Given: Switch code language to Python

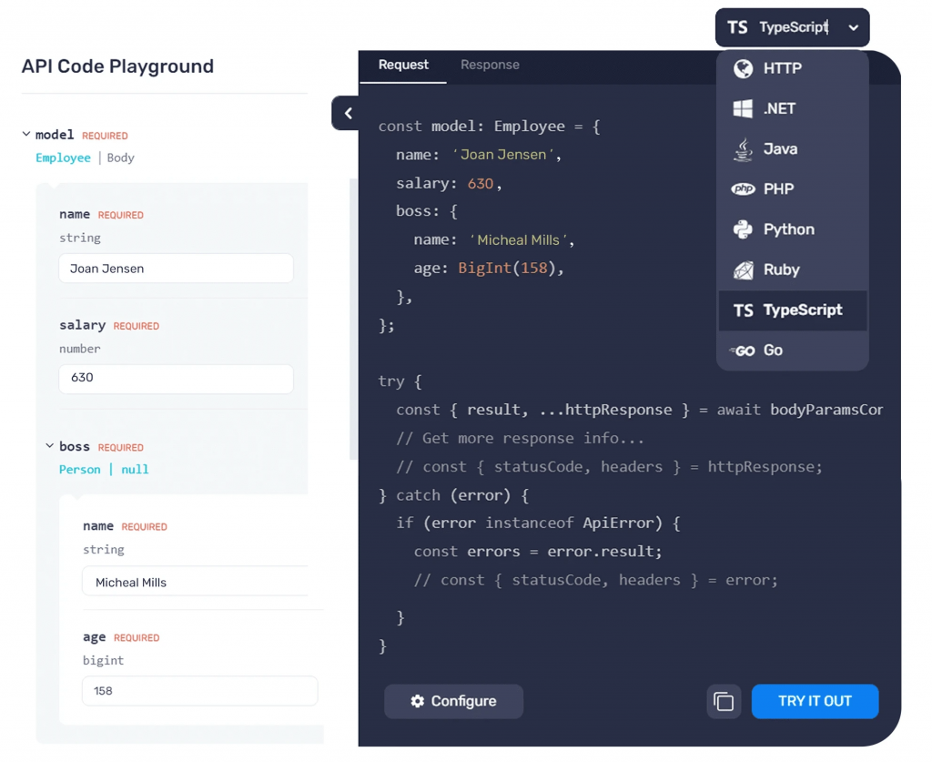Looking at the screenshot, I should 793,229.
